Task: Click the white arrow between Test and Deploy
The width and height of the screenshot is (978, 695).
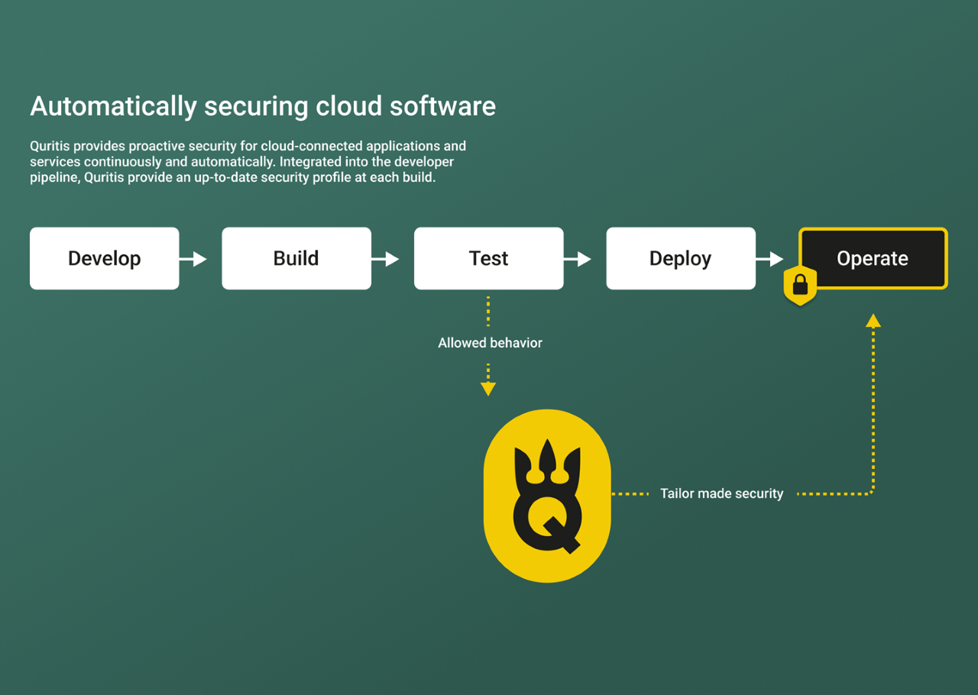Action: (578, 259)
